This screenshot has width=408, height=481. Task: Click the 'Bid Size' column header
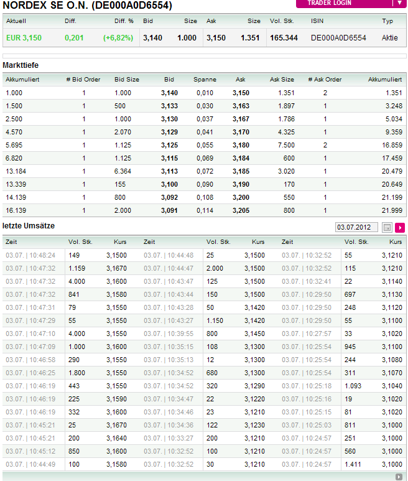[x=127, y=80]
